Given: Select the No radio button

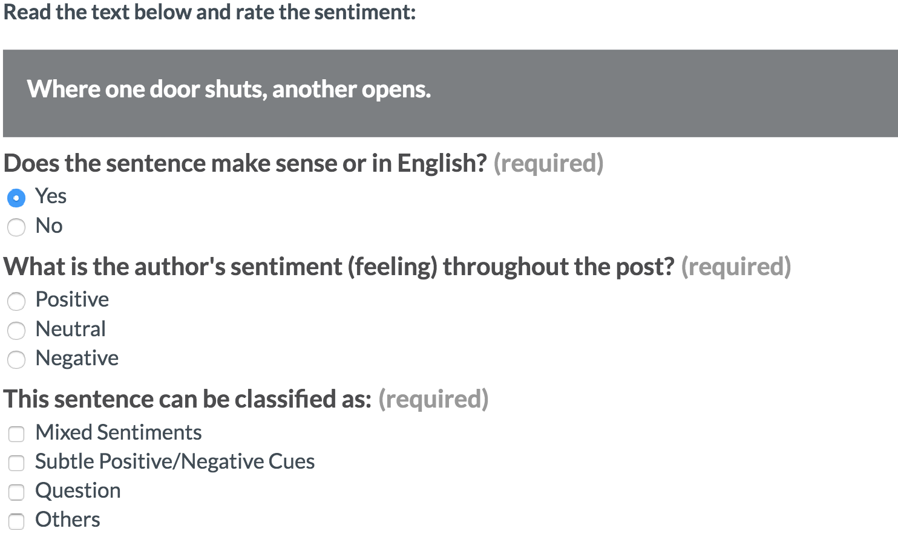Looking at the screenshot, I should tap(16, 227).
